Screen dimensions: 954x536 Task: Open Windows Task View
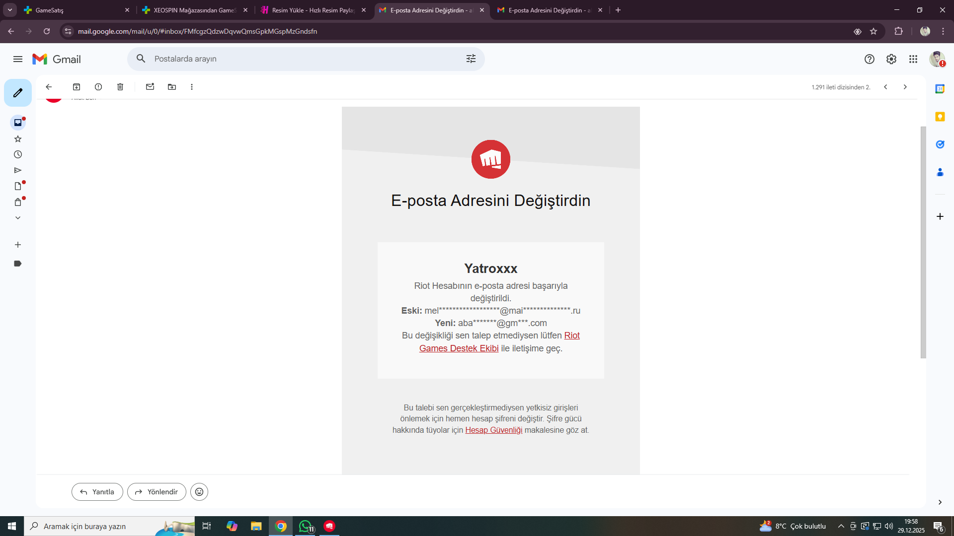pos(207,526)
